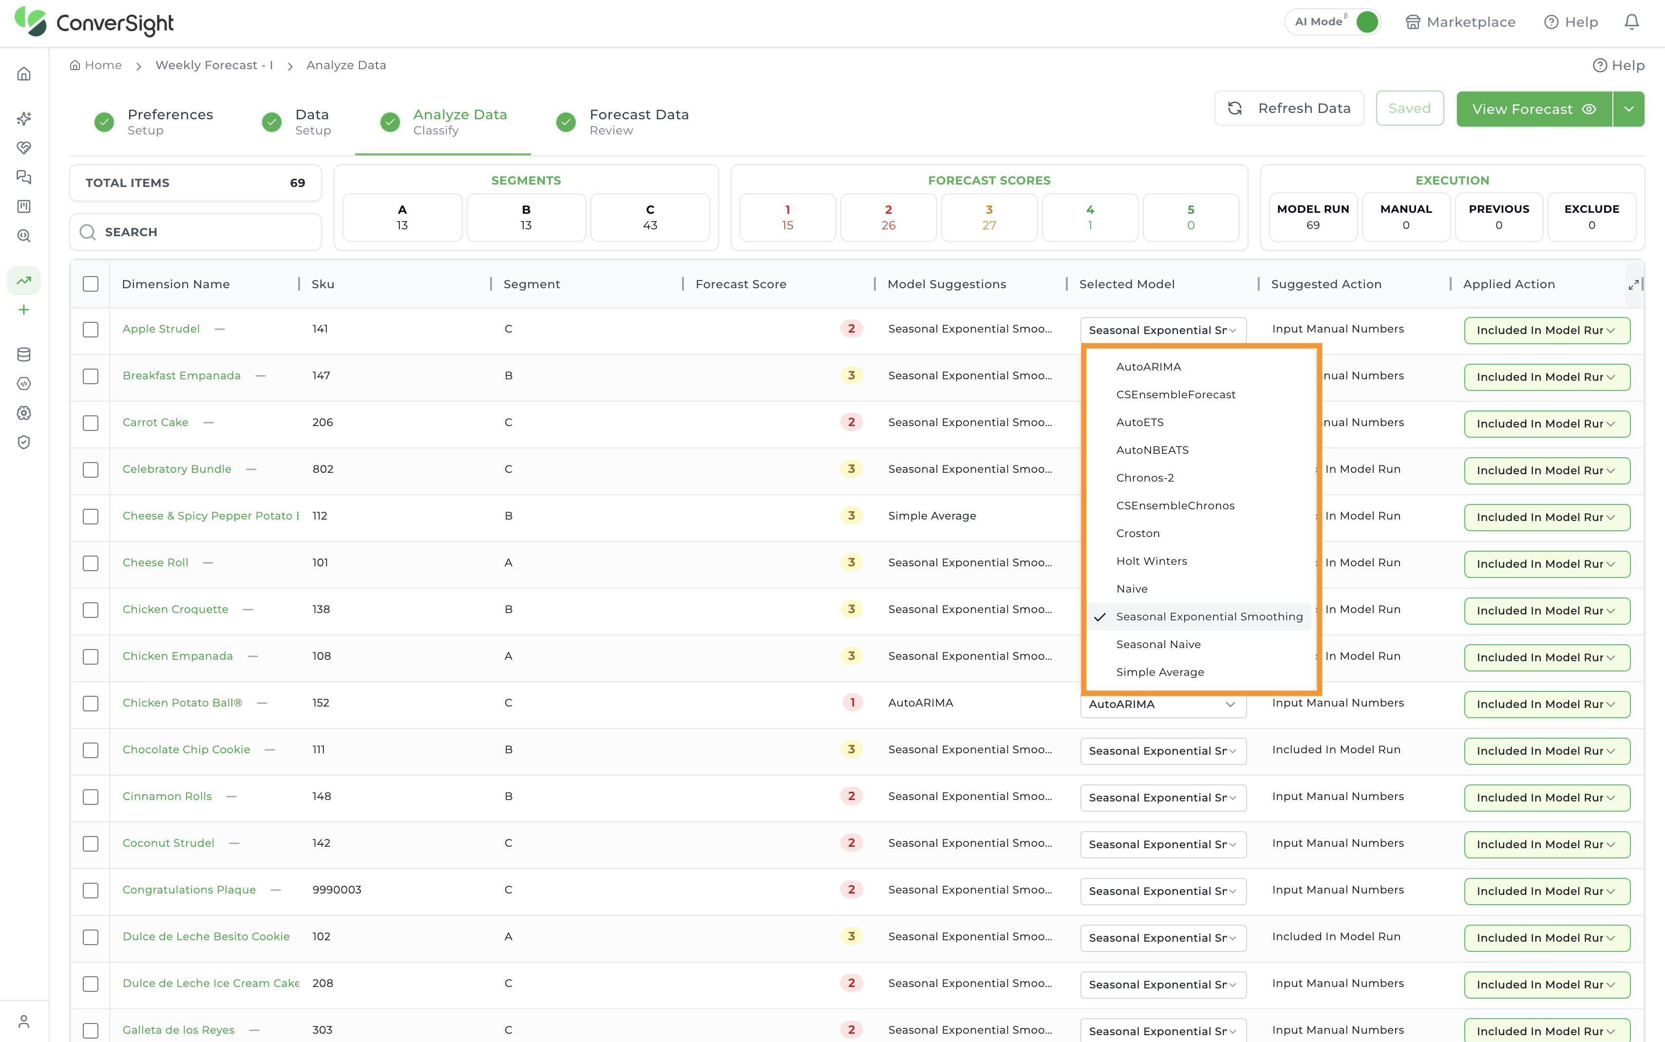This screenshot has width=1665, height=1042.
Task: Expand the View Forecast arrow dropdown
Action: pos(1628,109)
